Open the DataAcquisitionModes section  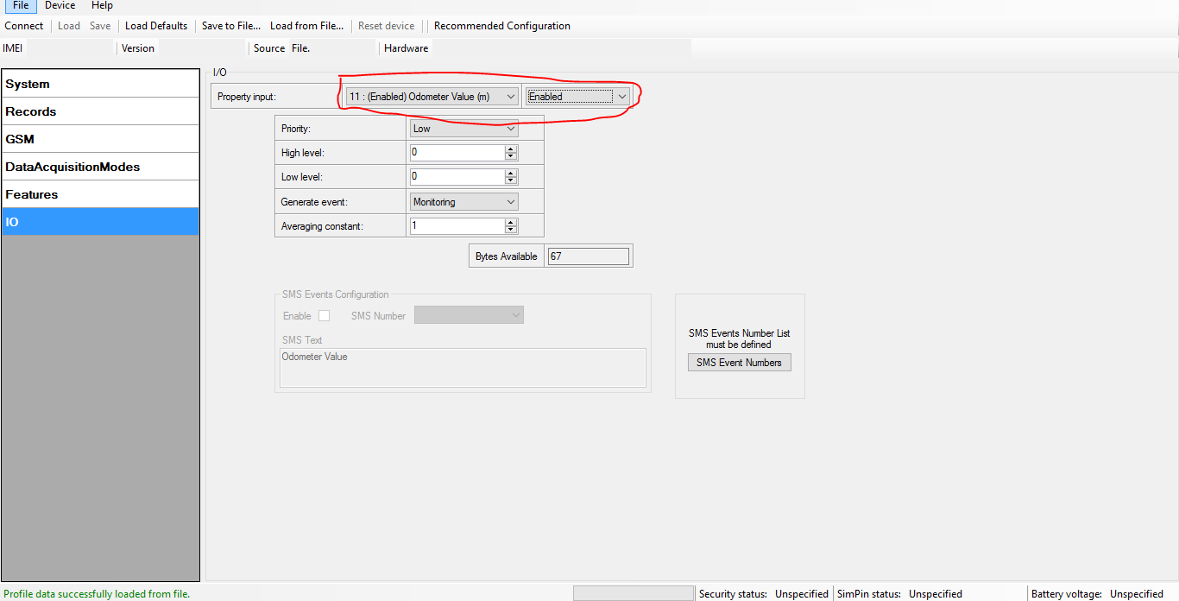[100, 167]
